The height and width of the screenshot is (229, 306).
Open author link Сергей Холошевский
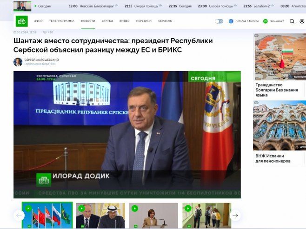click(41, 60)
